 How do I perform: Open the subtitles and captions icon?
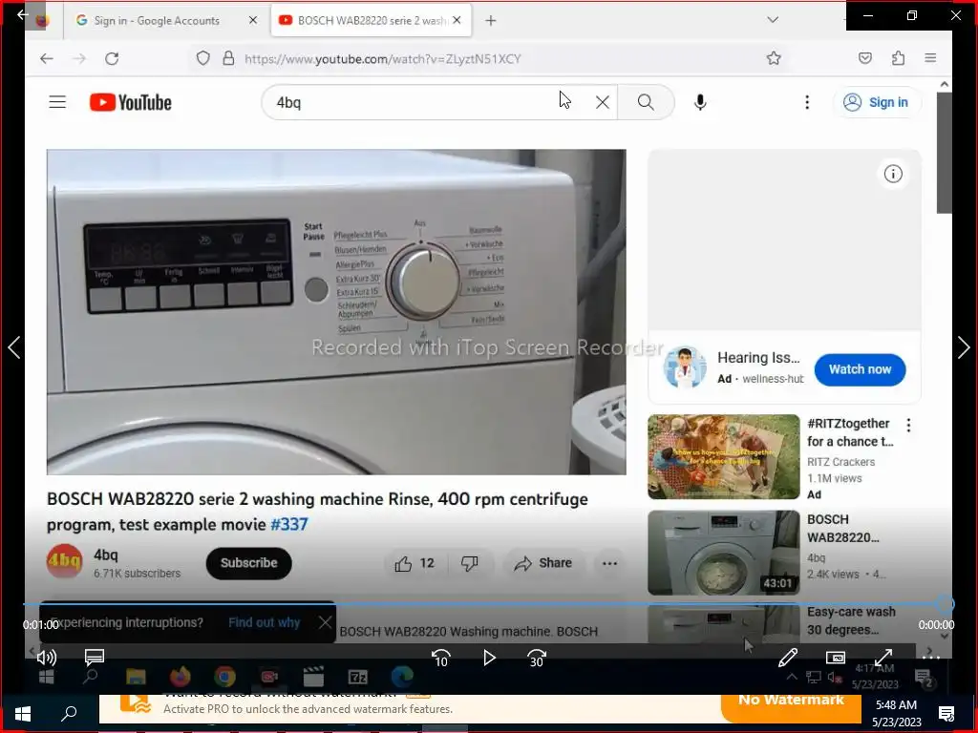95,657
